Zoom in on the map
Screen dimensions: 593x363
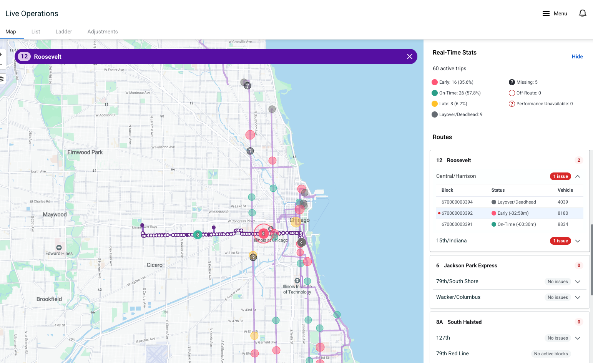pyautogui.click(x=2, y=54)
